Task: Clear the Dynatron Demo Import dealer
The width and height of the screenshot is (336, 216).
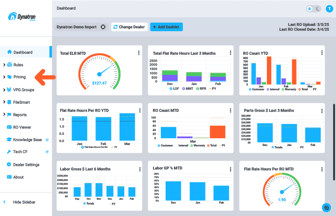Action: coord(103,27)
